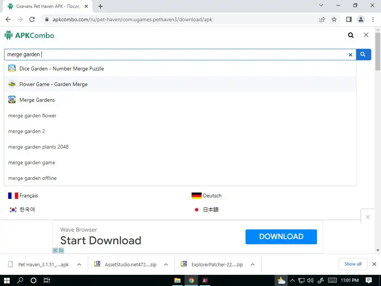Clear the search field with the blue X

click(350, 55)
